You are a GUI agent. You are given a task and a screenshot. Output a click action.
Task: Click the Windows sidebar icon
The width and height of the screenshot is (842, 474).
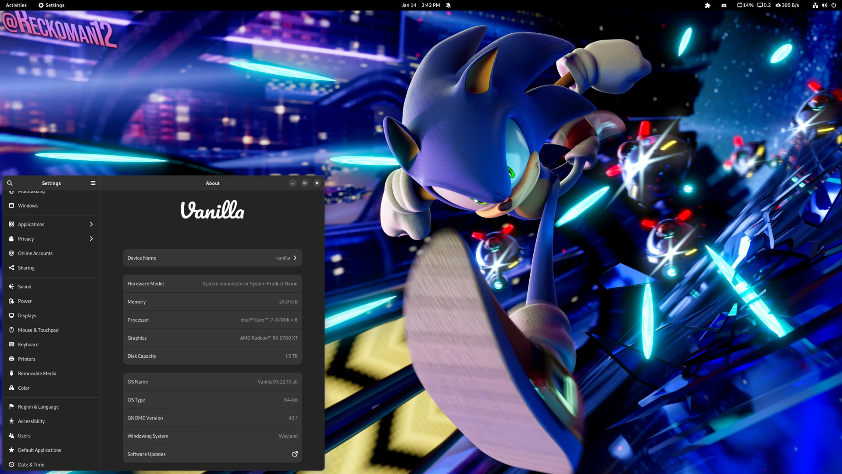tap(11, 205)
